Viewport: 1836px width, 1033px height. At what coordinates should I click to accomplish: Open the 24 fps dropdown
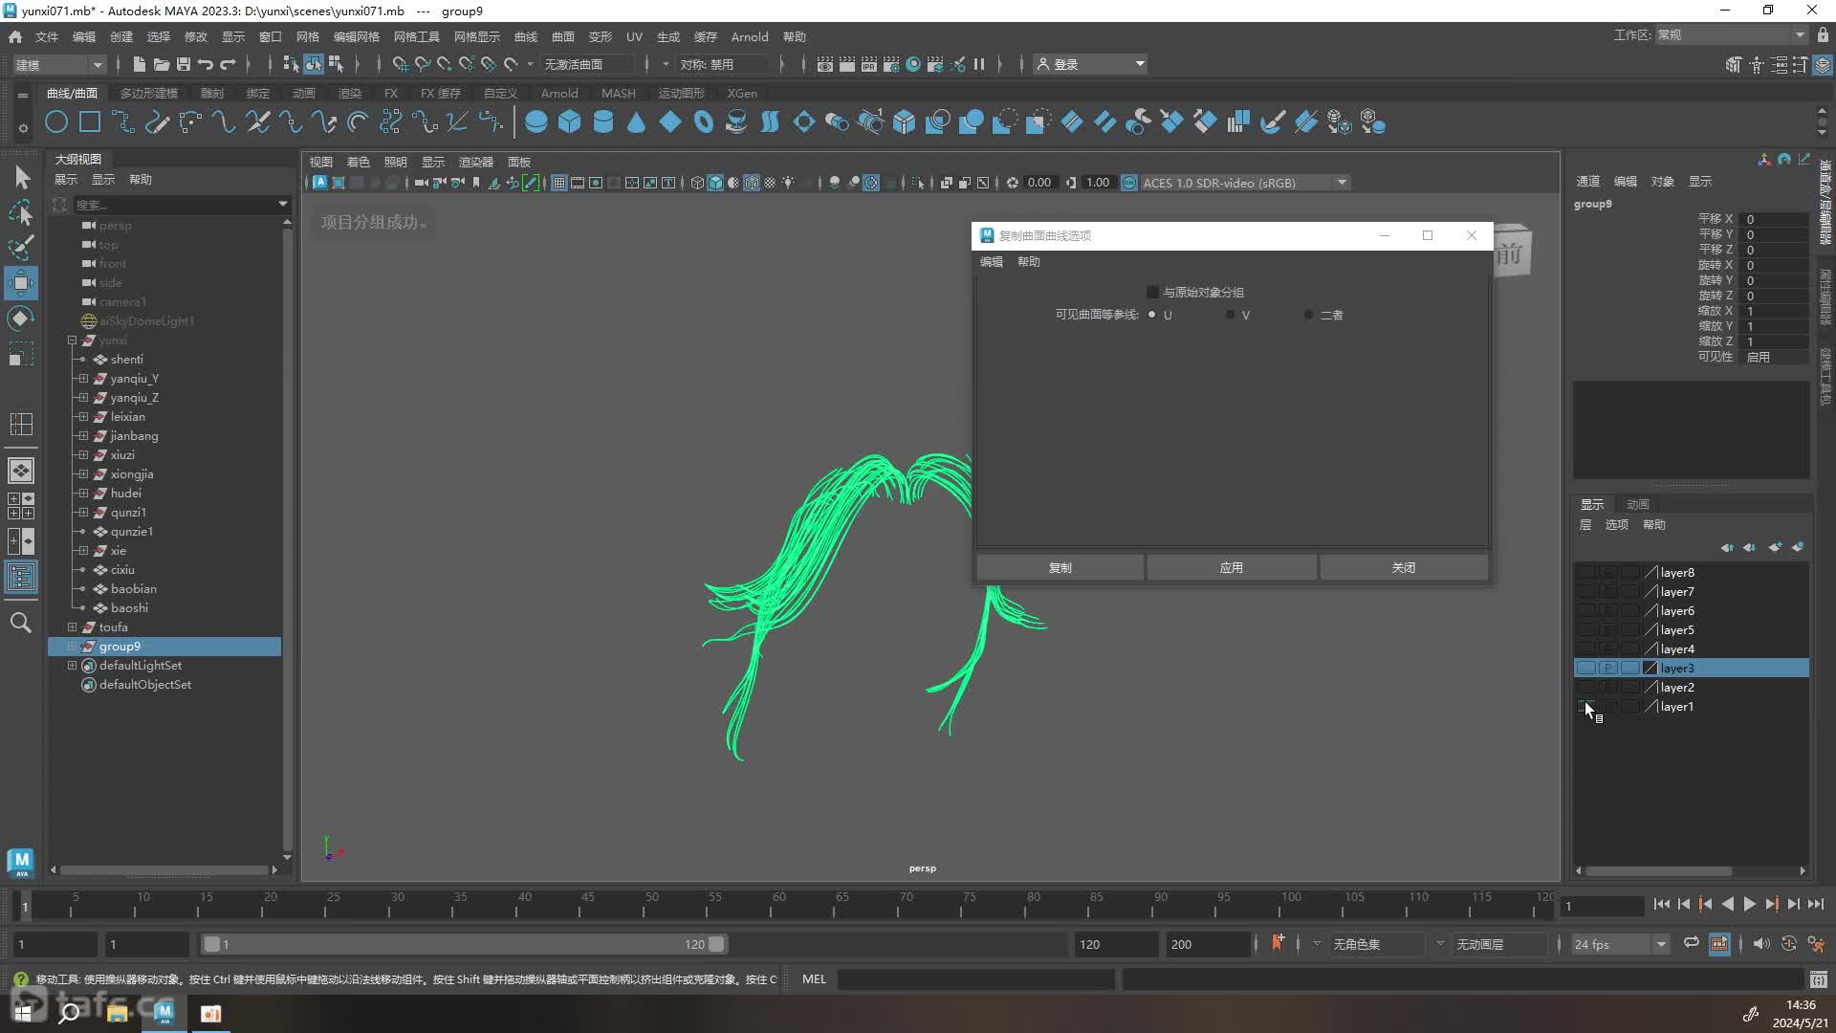click(1620, 944)
